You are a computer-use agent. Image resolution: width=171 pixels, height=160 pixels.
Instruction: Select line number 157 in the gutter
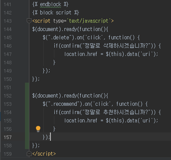(x=7, y=137)
